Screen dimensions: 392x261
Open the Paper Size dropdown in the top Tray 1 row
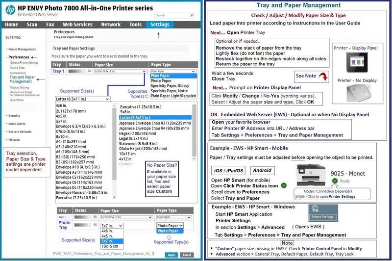(x=120, y=71)
